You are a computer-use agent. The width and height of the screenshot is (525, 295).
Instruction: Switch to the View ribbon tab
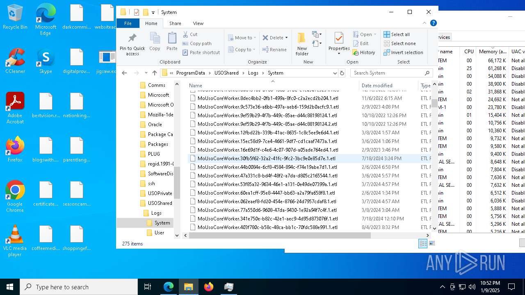198,23
